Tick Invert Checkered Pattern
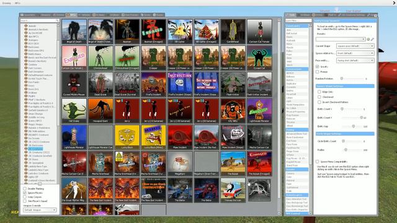Screen dimensions: 397x223 coord(319,102)
